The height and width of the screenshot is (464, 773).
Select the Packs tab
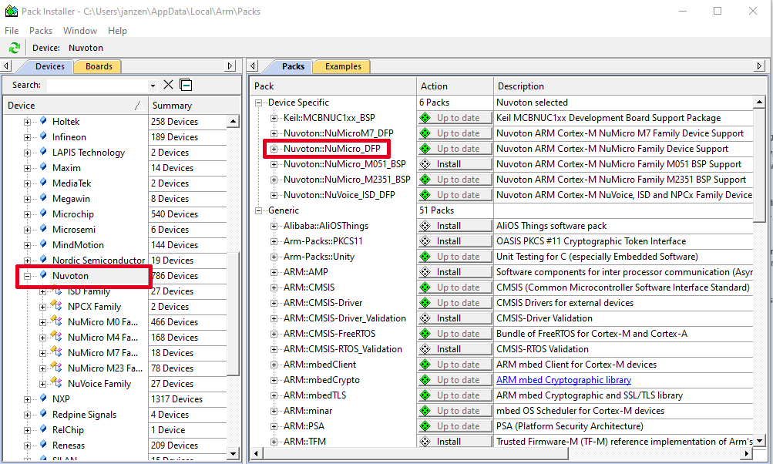click(294, 66)
